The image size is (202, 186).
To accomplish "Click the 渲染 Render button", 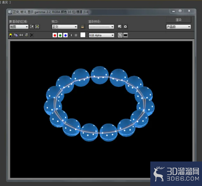I will click(x=179, y=20).
